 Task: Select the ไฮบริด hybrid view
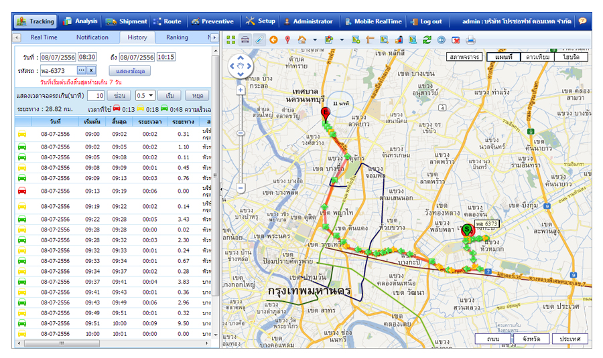[572, 57]
